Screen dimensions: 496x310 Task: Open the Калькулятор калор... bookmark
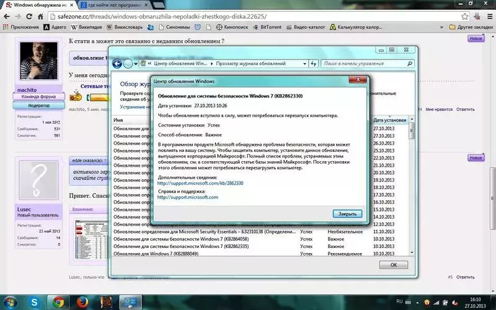pos(356,27)
